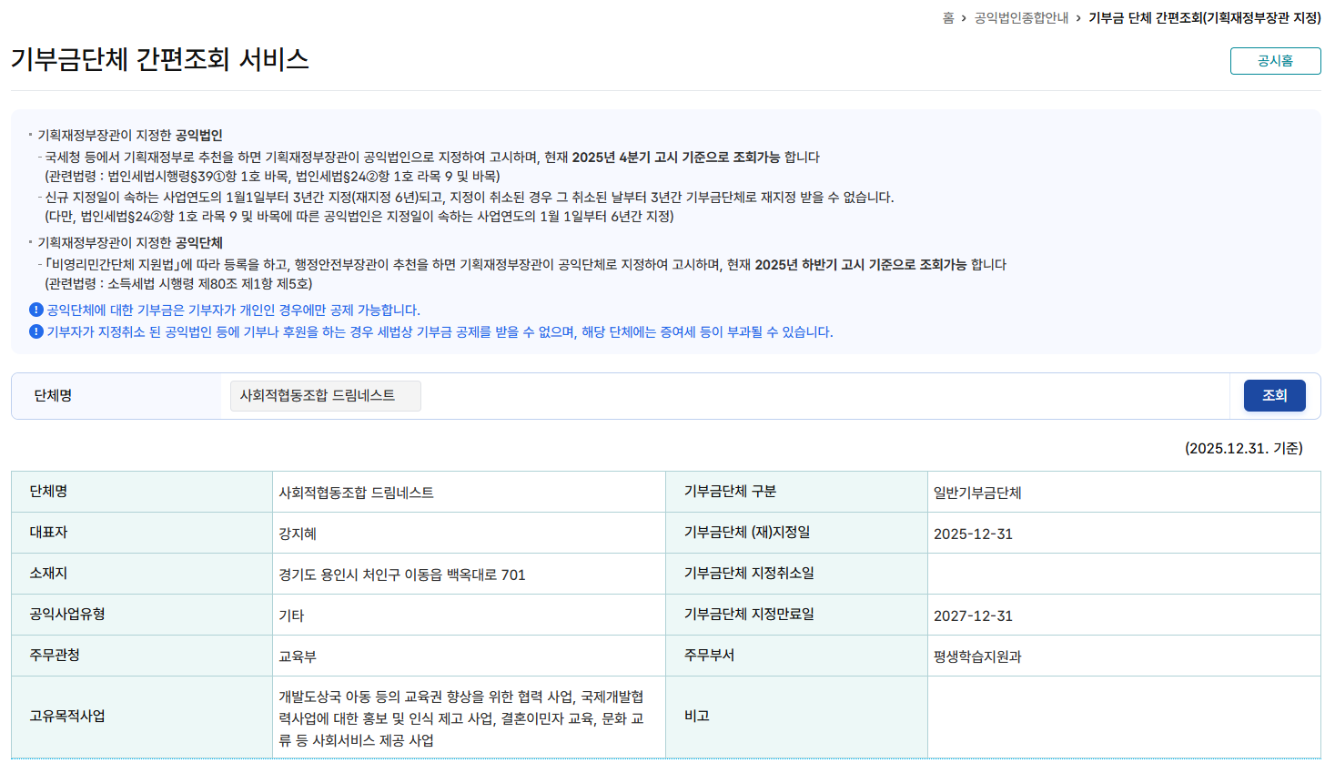Click the 단체명 input field
1335x763 pixels.
[x=325, y=395]
